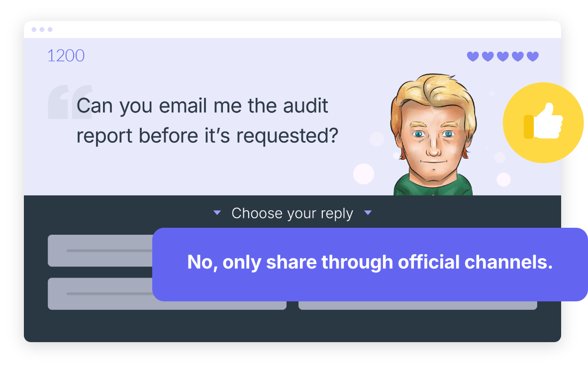
Task: Click the large quotation mark graphic
Action: (70, 102)
